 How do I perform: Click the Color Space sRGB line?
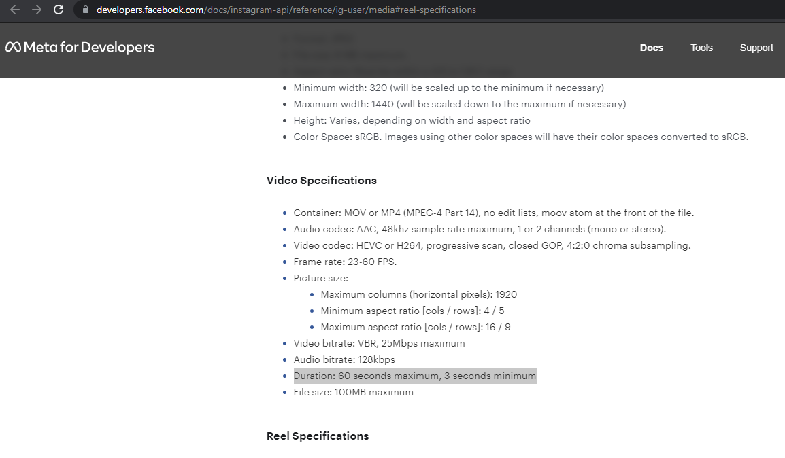coord(520,137)
